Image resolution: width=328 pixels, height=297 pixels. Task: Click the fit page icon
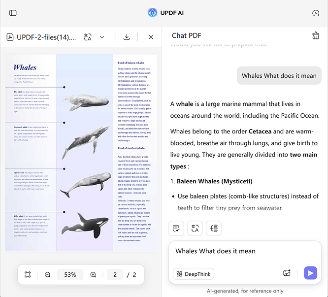click(x=28, y=274)
